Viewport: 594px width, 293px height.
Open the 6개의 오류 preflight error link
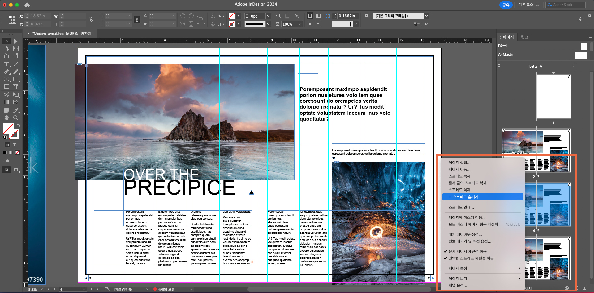(x=166, y=289)
